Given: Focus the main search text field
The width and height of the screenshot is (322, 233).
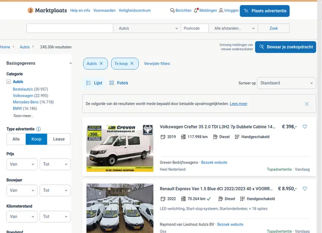Looking at the screenshot, I should click(70, 28).
